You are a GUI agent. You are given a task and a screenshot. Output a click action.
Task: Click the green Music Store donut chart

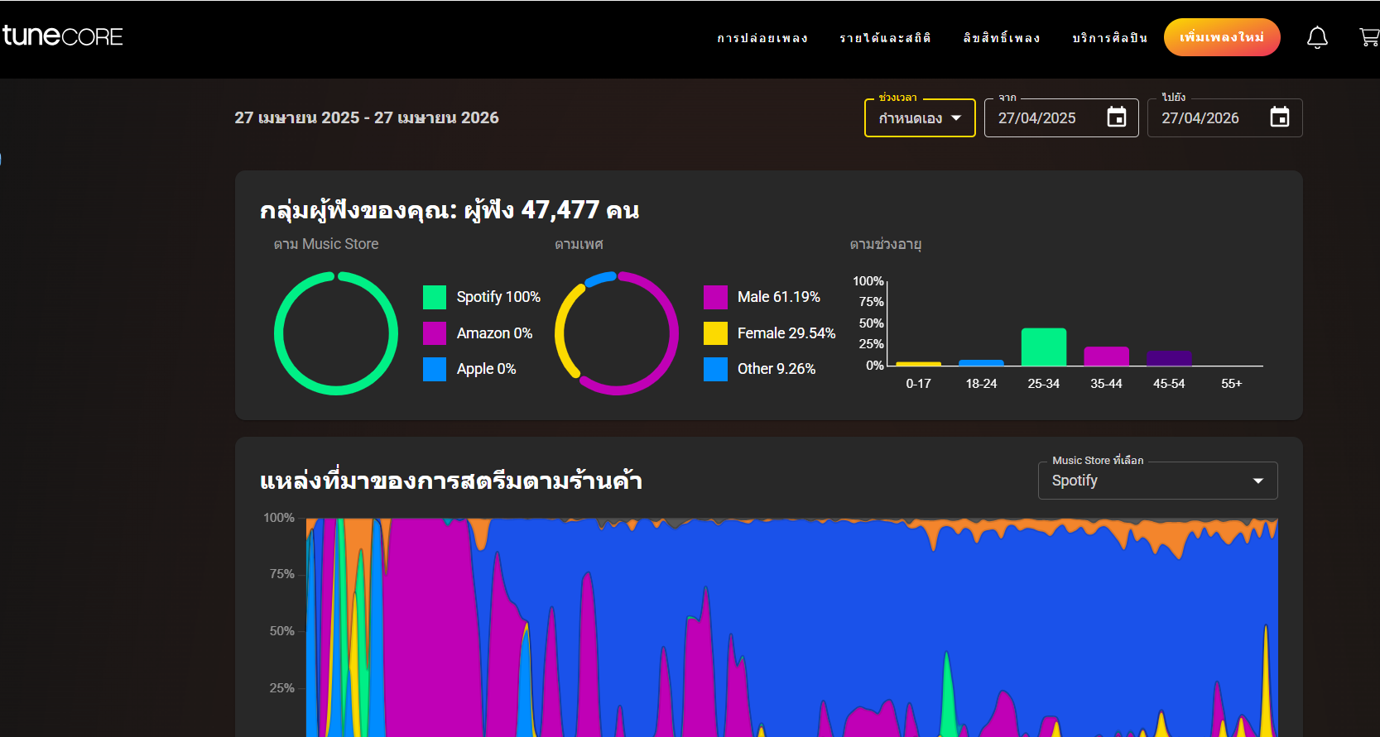pos(336,333)
